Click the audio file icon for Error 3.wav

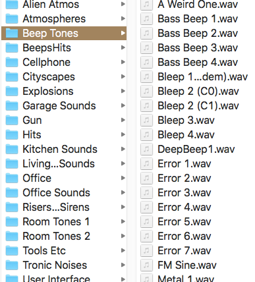146,192
